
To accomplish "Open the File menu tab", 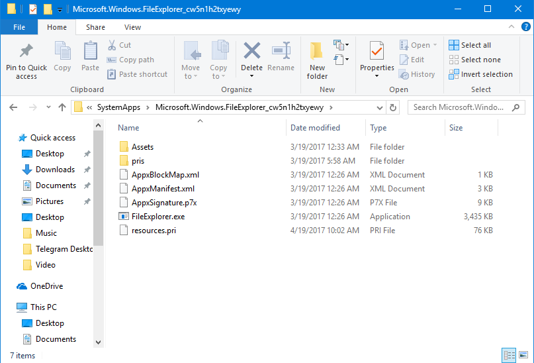I will coord(19,27).
